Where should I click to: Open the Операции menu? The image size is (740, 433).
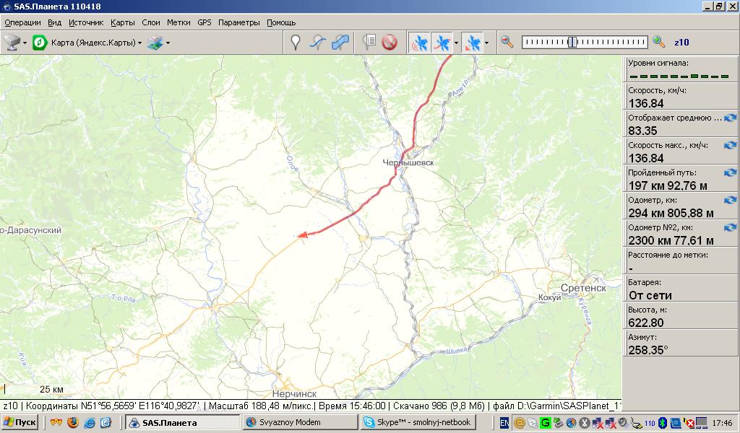click(22, 22)
